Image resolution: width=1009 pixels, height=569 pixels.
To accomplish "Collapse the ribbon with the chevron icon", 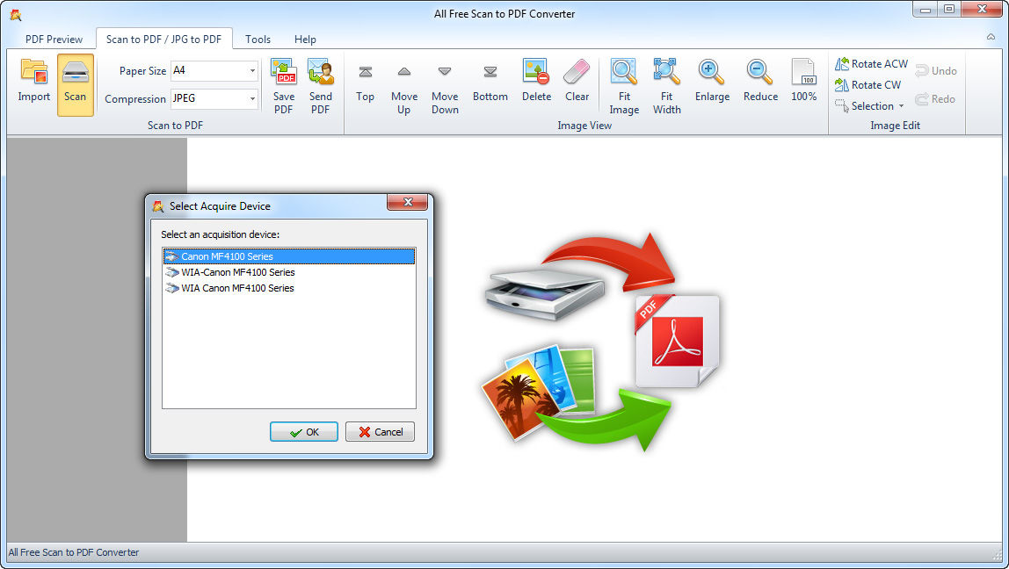I will coord(991,37).
